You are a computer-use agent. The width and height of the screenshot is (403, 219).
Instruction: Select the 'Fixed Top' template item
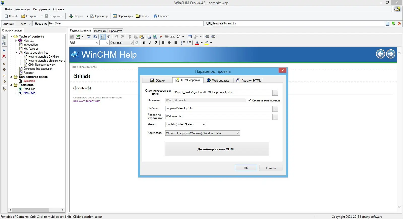(29, 89)
